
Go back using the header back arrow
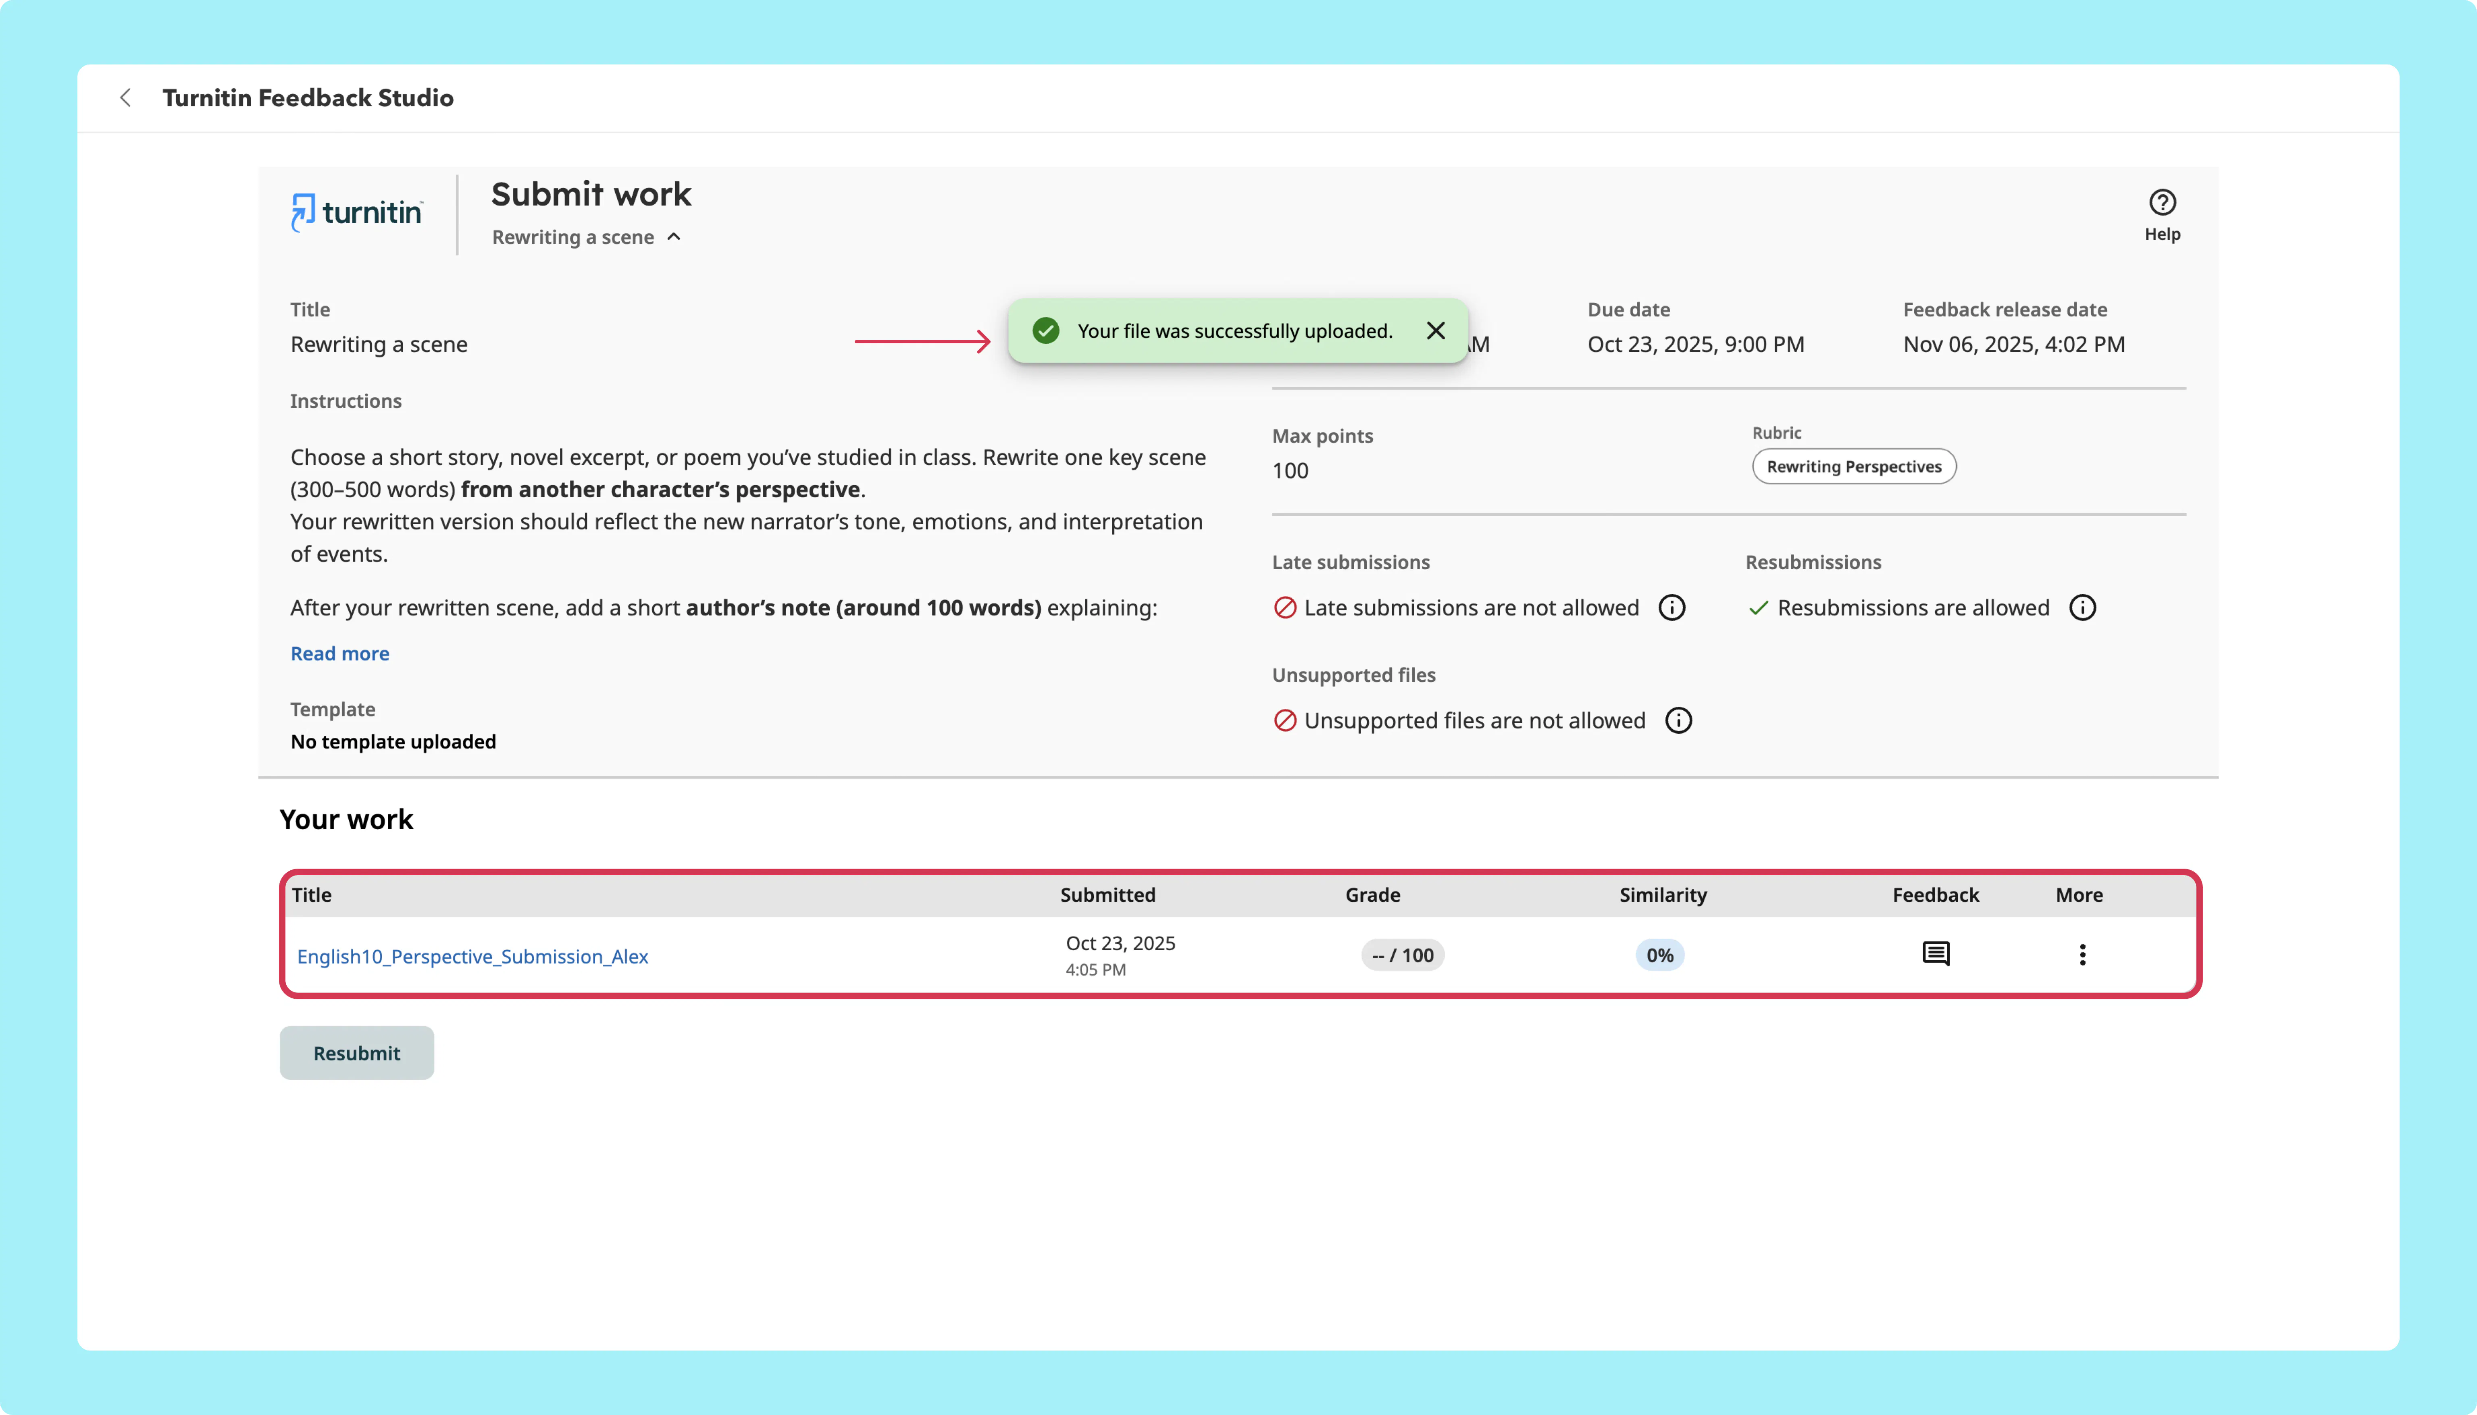pos(125,97)
